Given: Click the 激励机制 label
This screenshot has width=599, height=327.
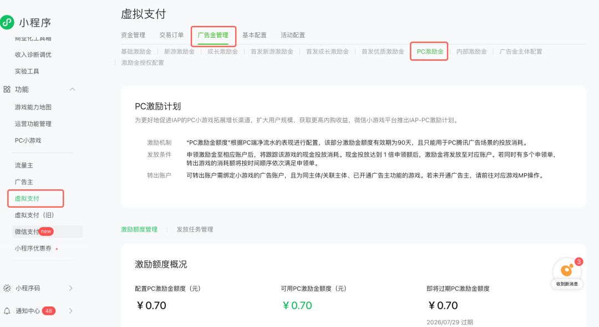Looking at the screenshot, I should click(159, 142).
